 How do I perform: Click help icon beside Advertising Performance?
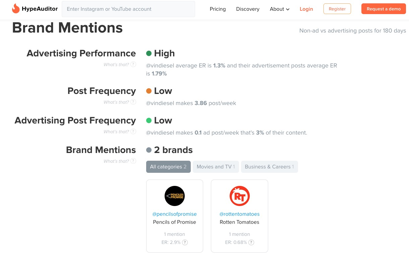click(133, 64)
